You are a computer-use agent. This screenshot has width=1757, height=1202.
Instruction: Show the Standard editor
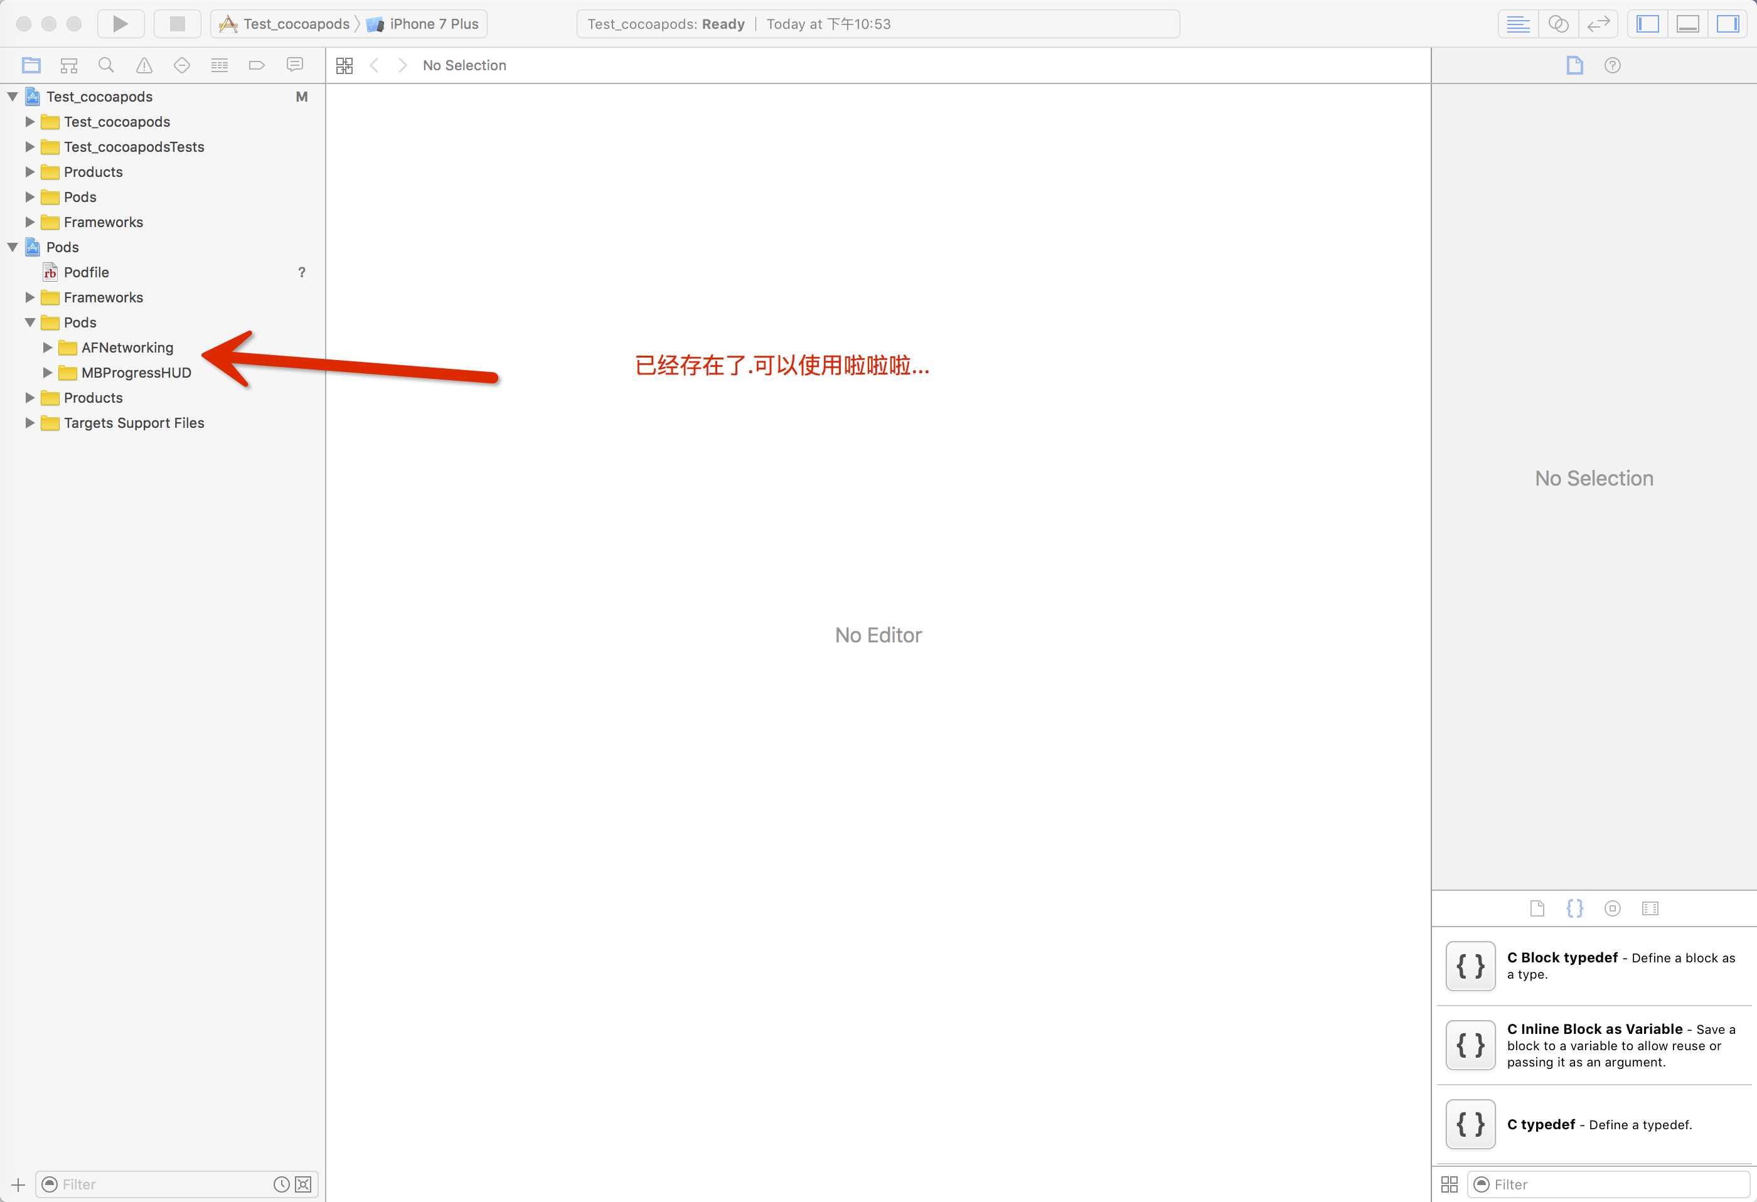click(x=1517, y=23)
